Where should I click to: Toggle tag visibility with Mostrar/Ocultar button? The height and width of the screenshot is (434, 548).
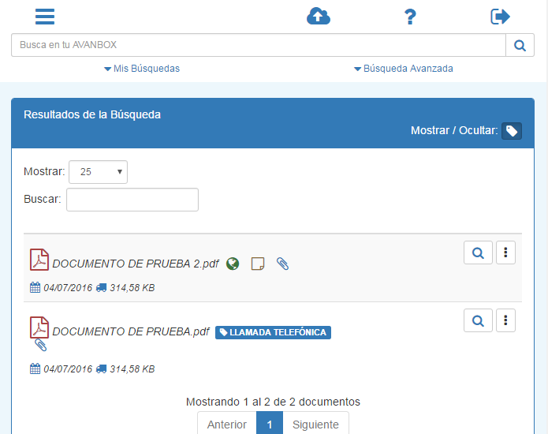point(512,131)
